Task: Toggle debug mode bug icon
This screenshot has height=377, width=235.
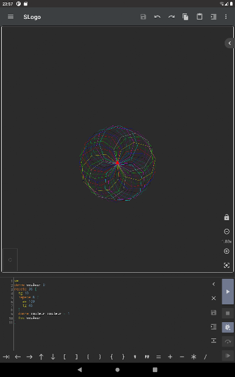Action: 228,327
